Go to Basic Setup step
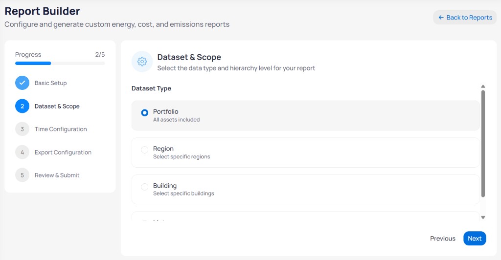The width and height of the screenshot is (501, 260). click(50, 83)
